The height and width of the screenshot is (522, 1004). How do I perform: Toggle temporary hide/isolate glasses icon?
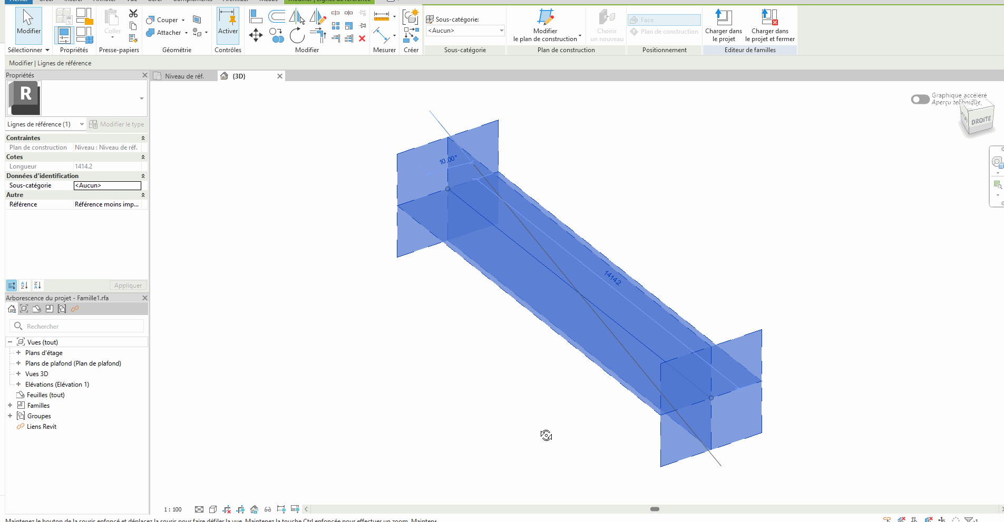[x=268, y=509]
